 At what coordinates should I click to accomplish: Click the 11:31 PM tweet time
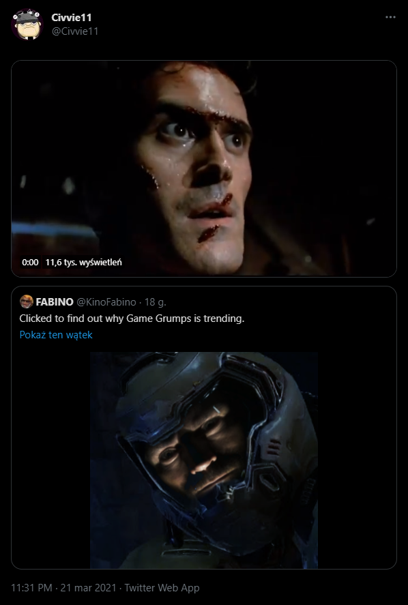coord(31,588)
